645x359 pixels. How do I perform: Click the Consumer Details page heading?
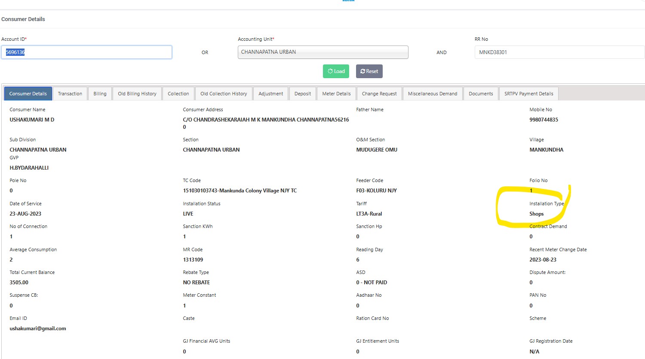coord(23,19)
